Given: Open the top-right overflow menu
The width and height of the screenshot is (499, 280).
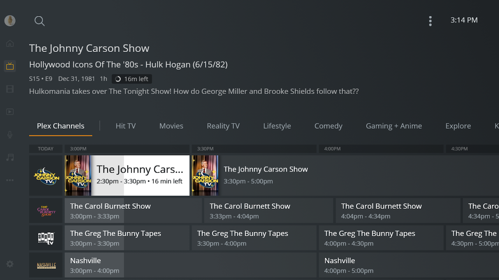Looking at the screenshot, I should coord(430,21).
